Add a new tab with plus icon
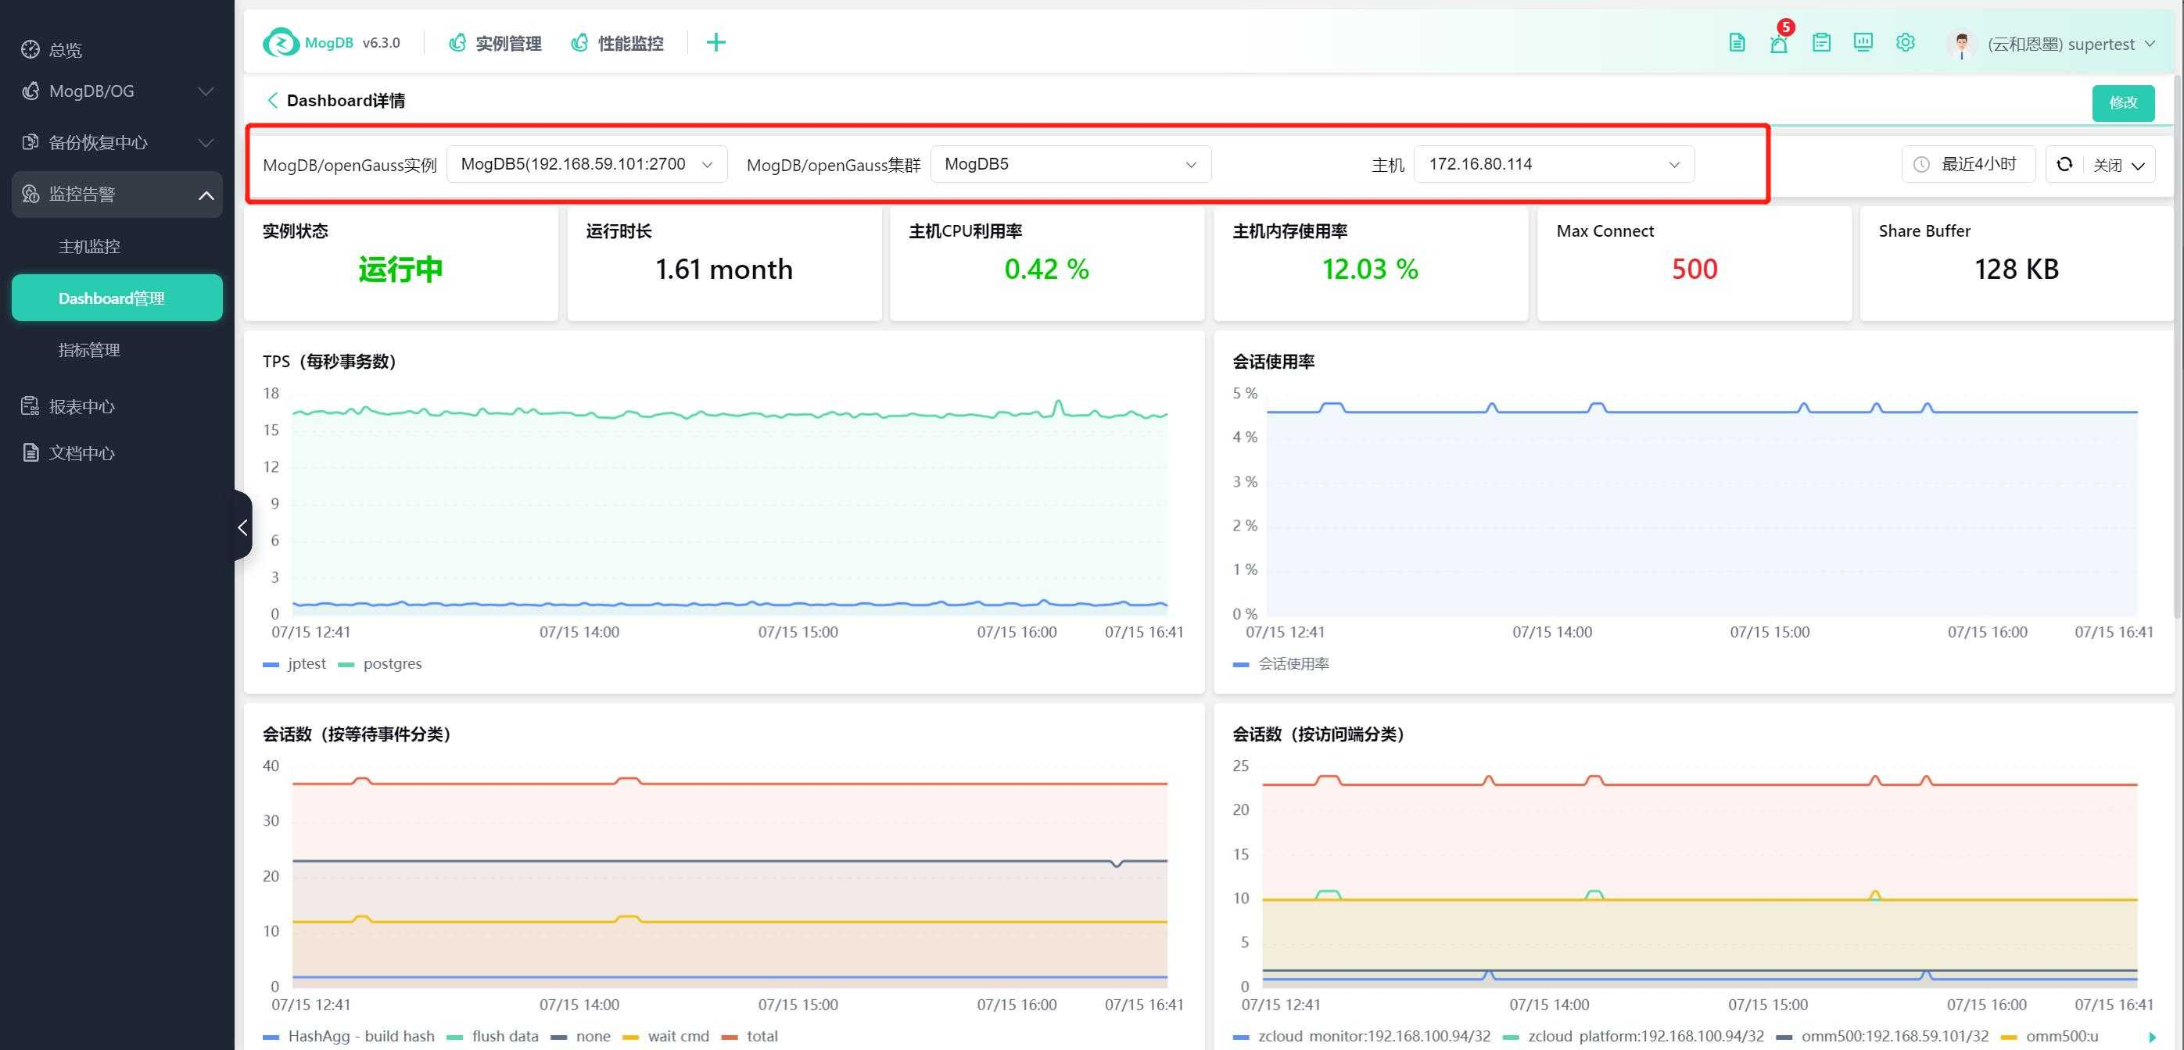The width and height of the screenshot is (2184, 1050). coord(715,42)
